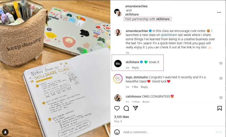This screenshot has height=137, width=226.
Task: Save post with the bookmark icon
Action: coord(220,108)
